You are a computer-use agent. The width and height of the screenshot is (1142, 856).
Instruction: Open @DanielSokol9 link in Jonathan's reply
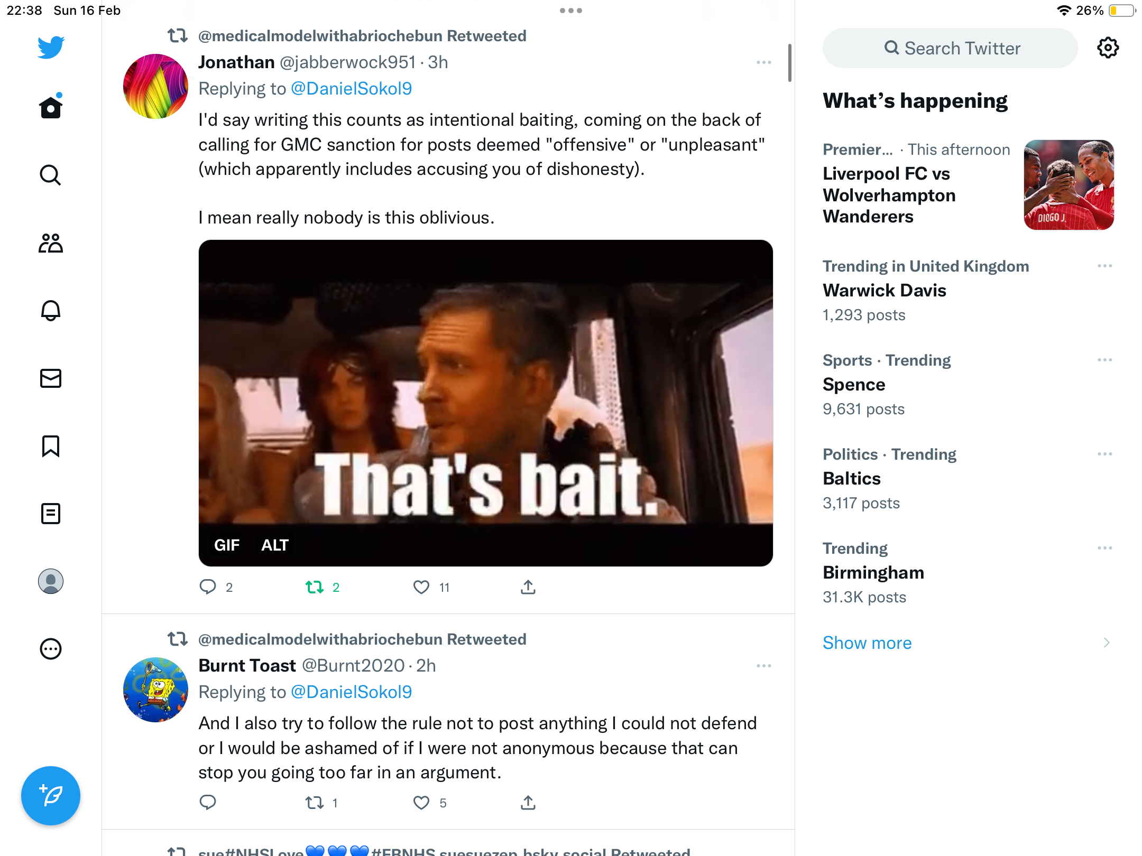352,89
